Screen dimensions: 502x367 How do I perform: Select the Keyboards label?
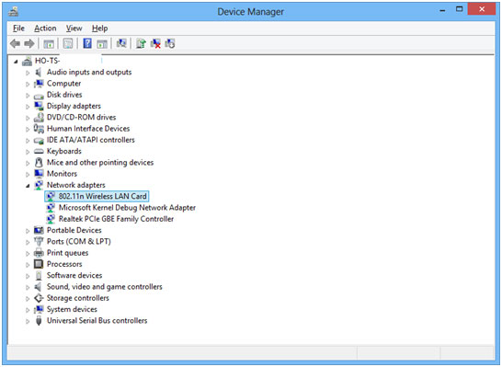(64, 151)
